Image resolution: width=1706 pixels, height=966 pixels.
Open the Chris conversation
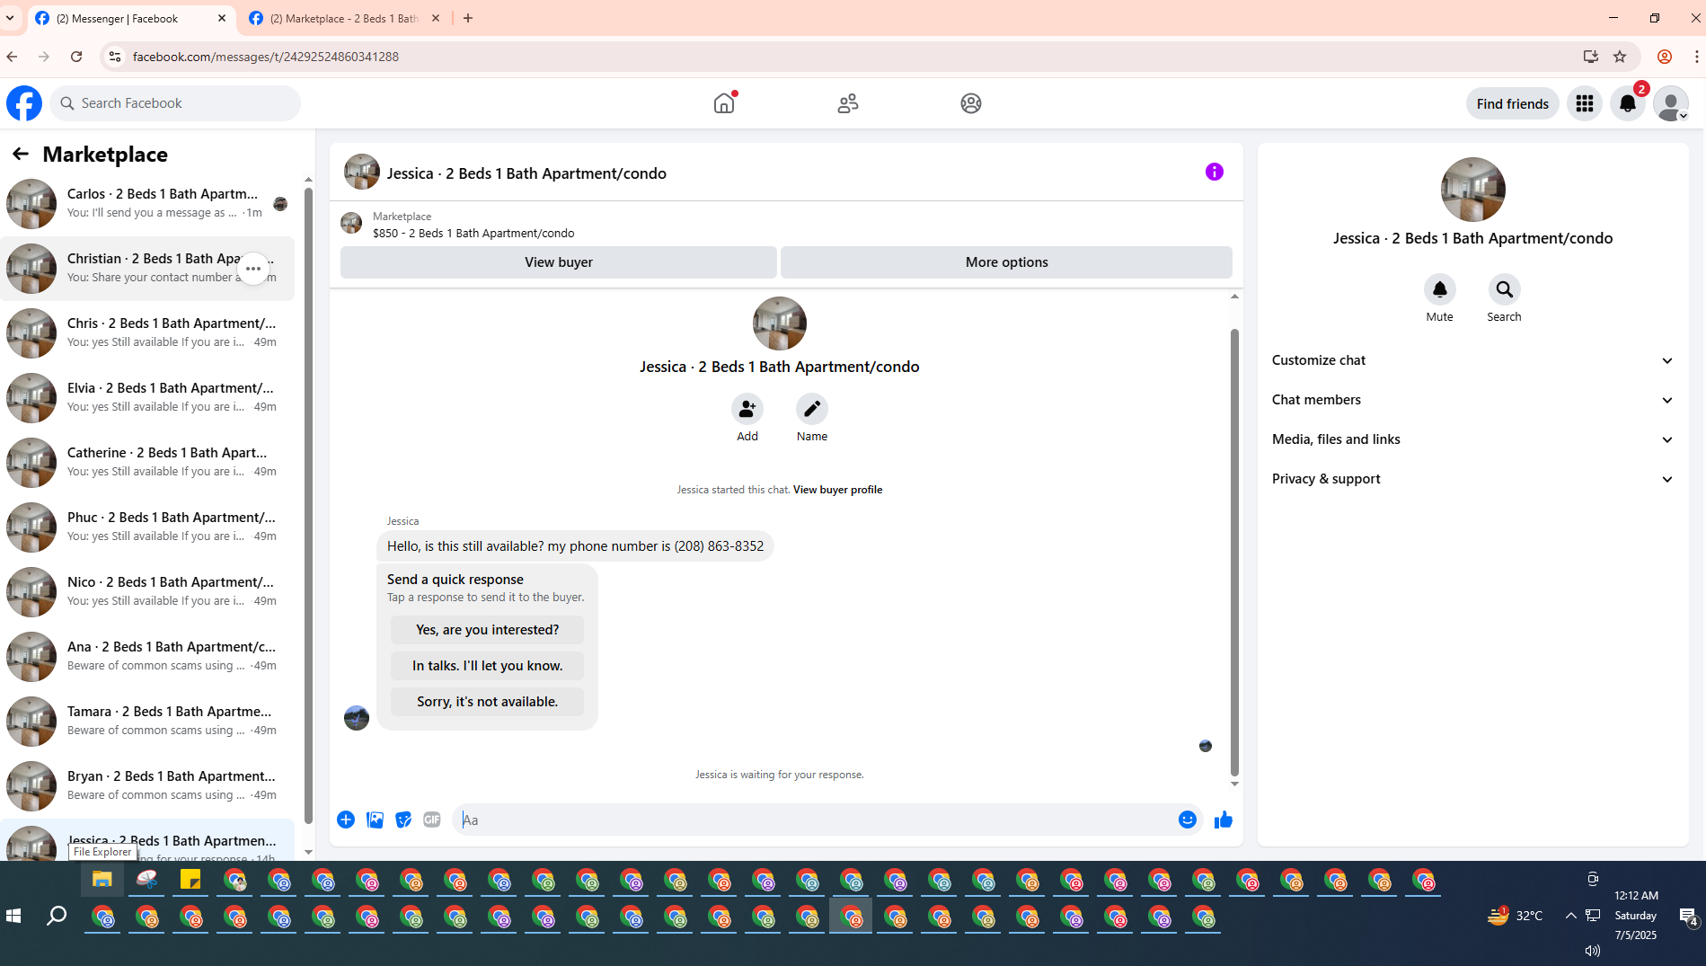147,333
